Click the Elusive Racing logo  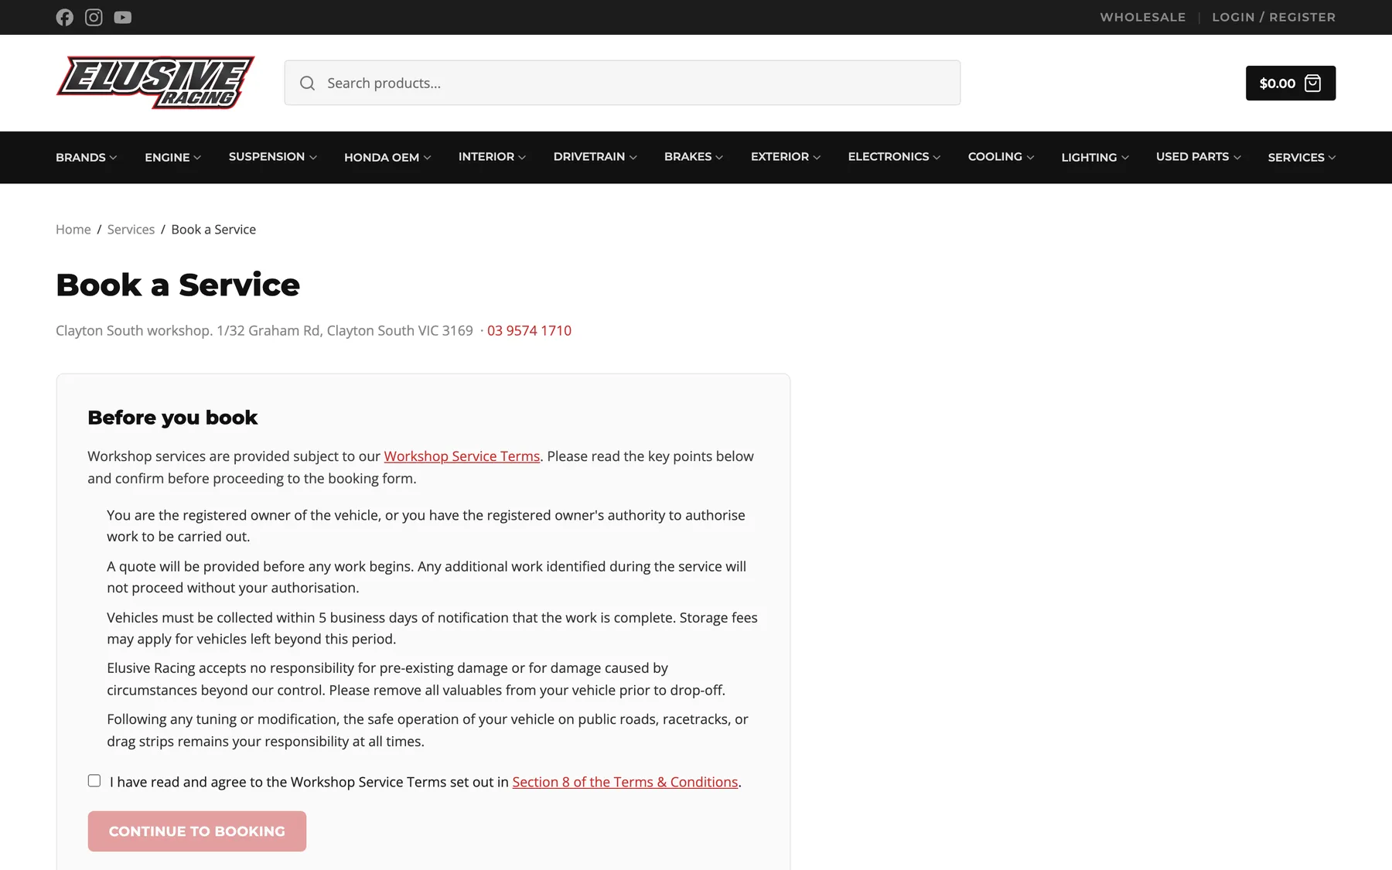click(x=155, y=82)
